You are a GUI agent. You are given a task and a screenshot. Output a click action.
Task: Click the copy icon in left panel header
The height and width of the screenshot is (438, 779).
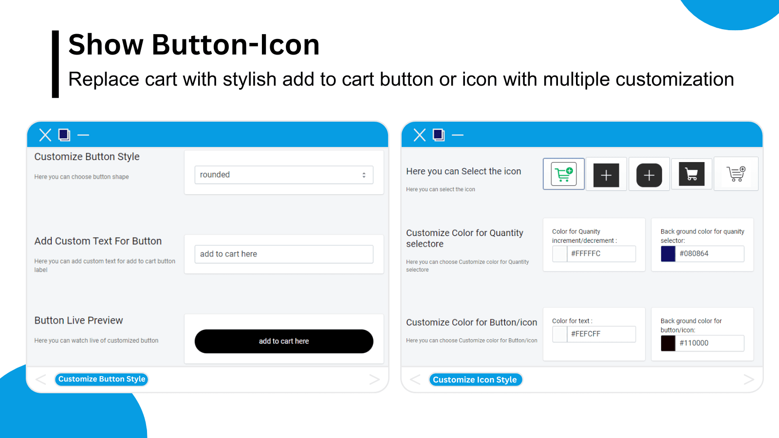64,135
